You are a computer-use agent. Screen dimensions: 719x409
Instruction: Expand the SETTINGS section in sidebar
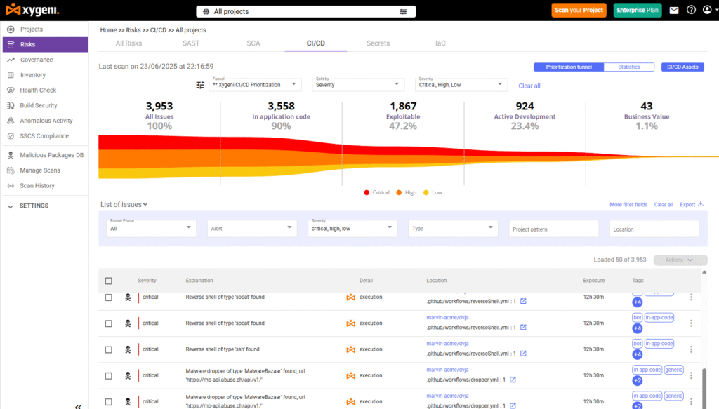(x=11, y=206)
